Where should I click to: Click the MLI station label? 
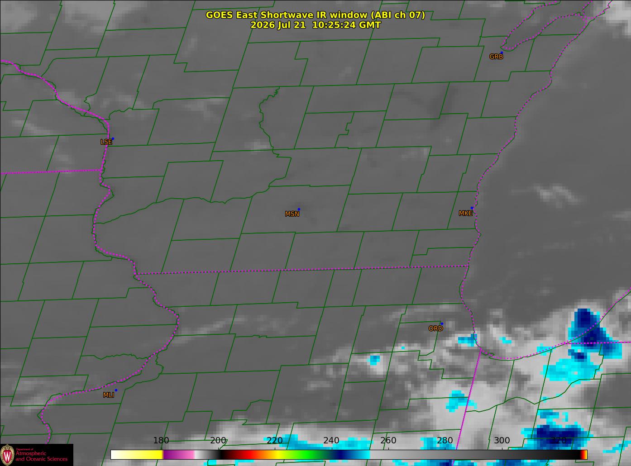point(109,395)
